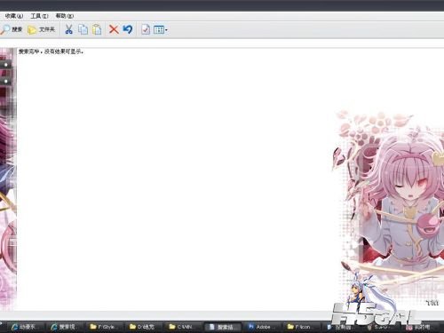The height and width of the screenshot is (333, 444).
Task: Expand the upper round side panel button
Action: [5, 64]
